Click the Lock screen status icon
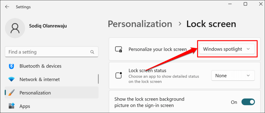 [119, 76]
